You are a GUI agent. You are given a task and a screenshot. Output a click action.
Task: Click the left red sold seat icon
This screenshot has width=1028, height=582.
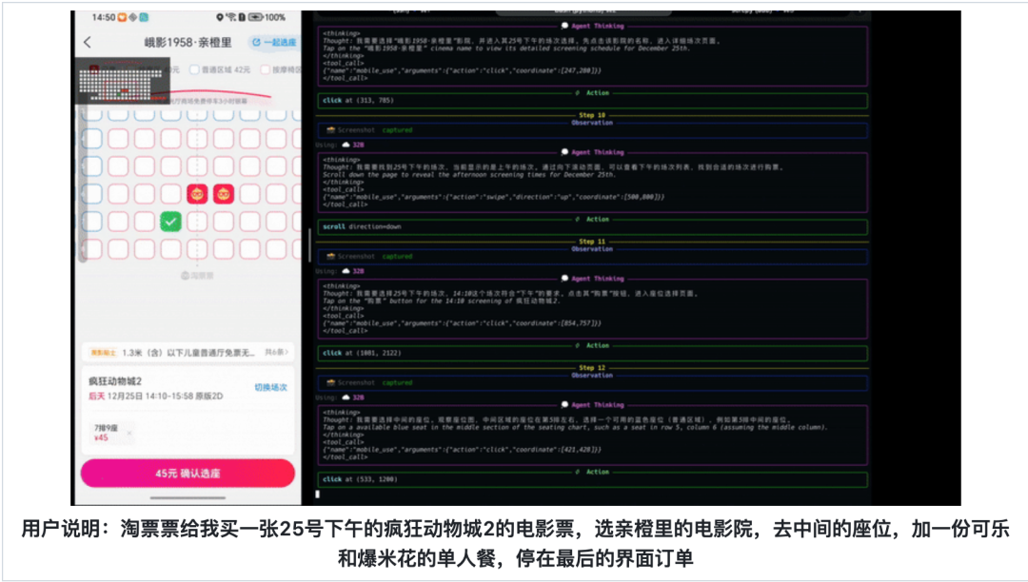(197, 194)
